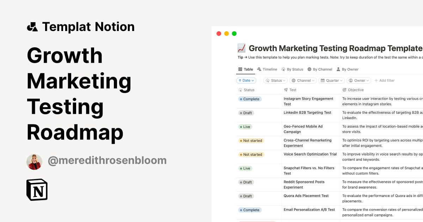The width and height of the screenshot is (423, 222).
Task: Open the Instagram Story Engagement Test entry
Action: tap(308, 101)
